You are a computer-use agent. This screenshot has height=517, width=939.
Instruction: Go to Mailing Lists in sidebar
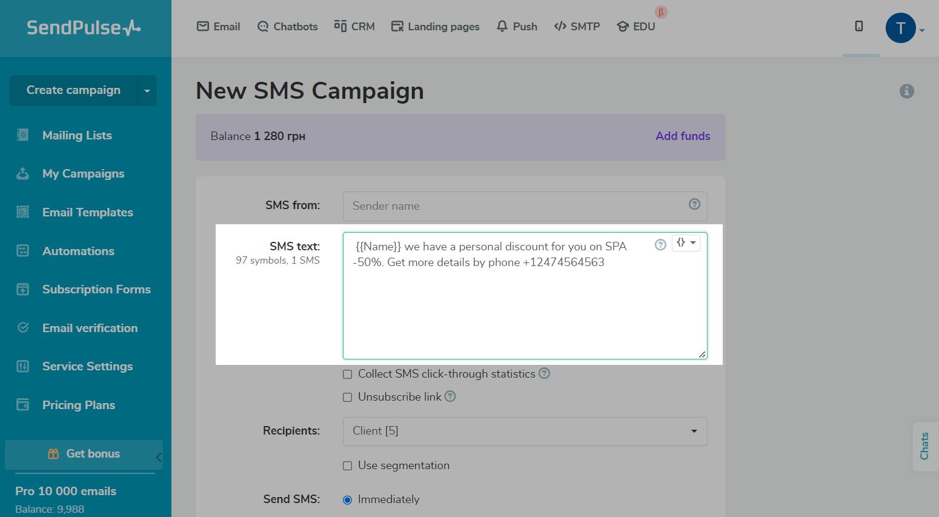[77, 135]
